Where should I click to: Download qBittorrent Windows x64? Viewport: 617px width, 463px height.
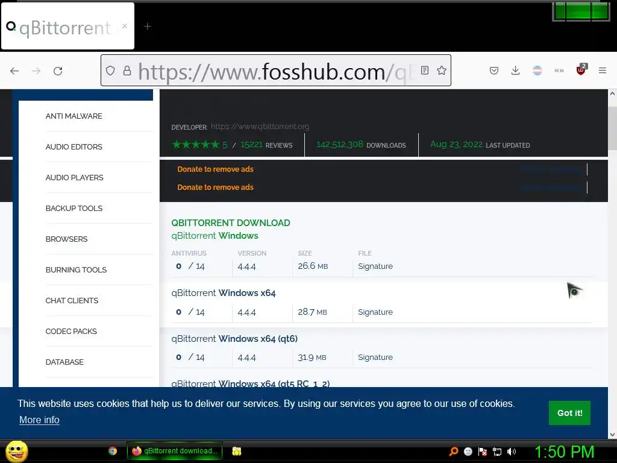[224, 293]
